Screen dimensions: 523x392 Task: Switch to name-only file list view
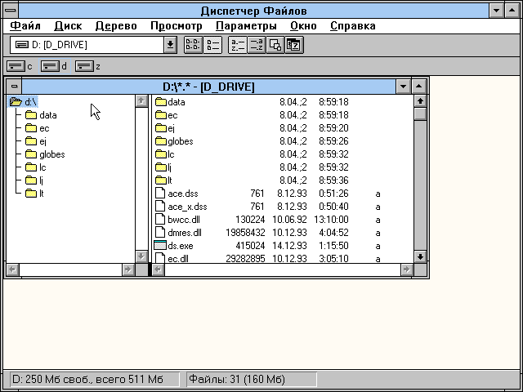(193, 45)
